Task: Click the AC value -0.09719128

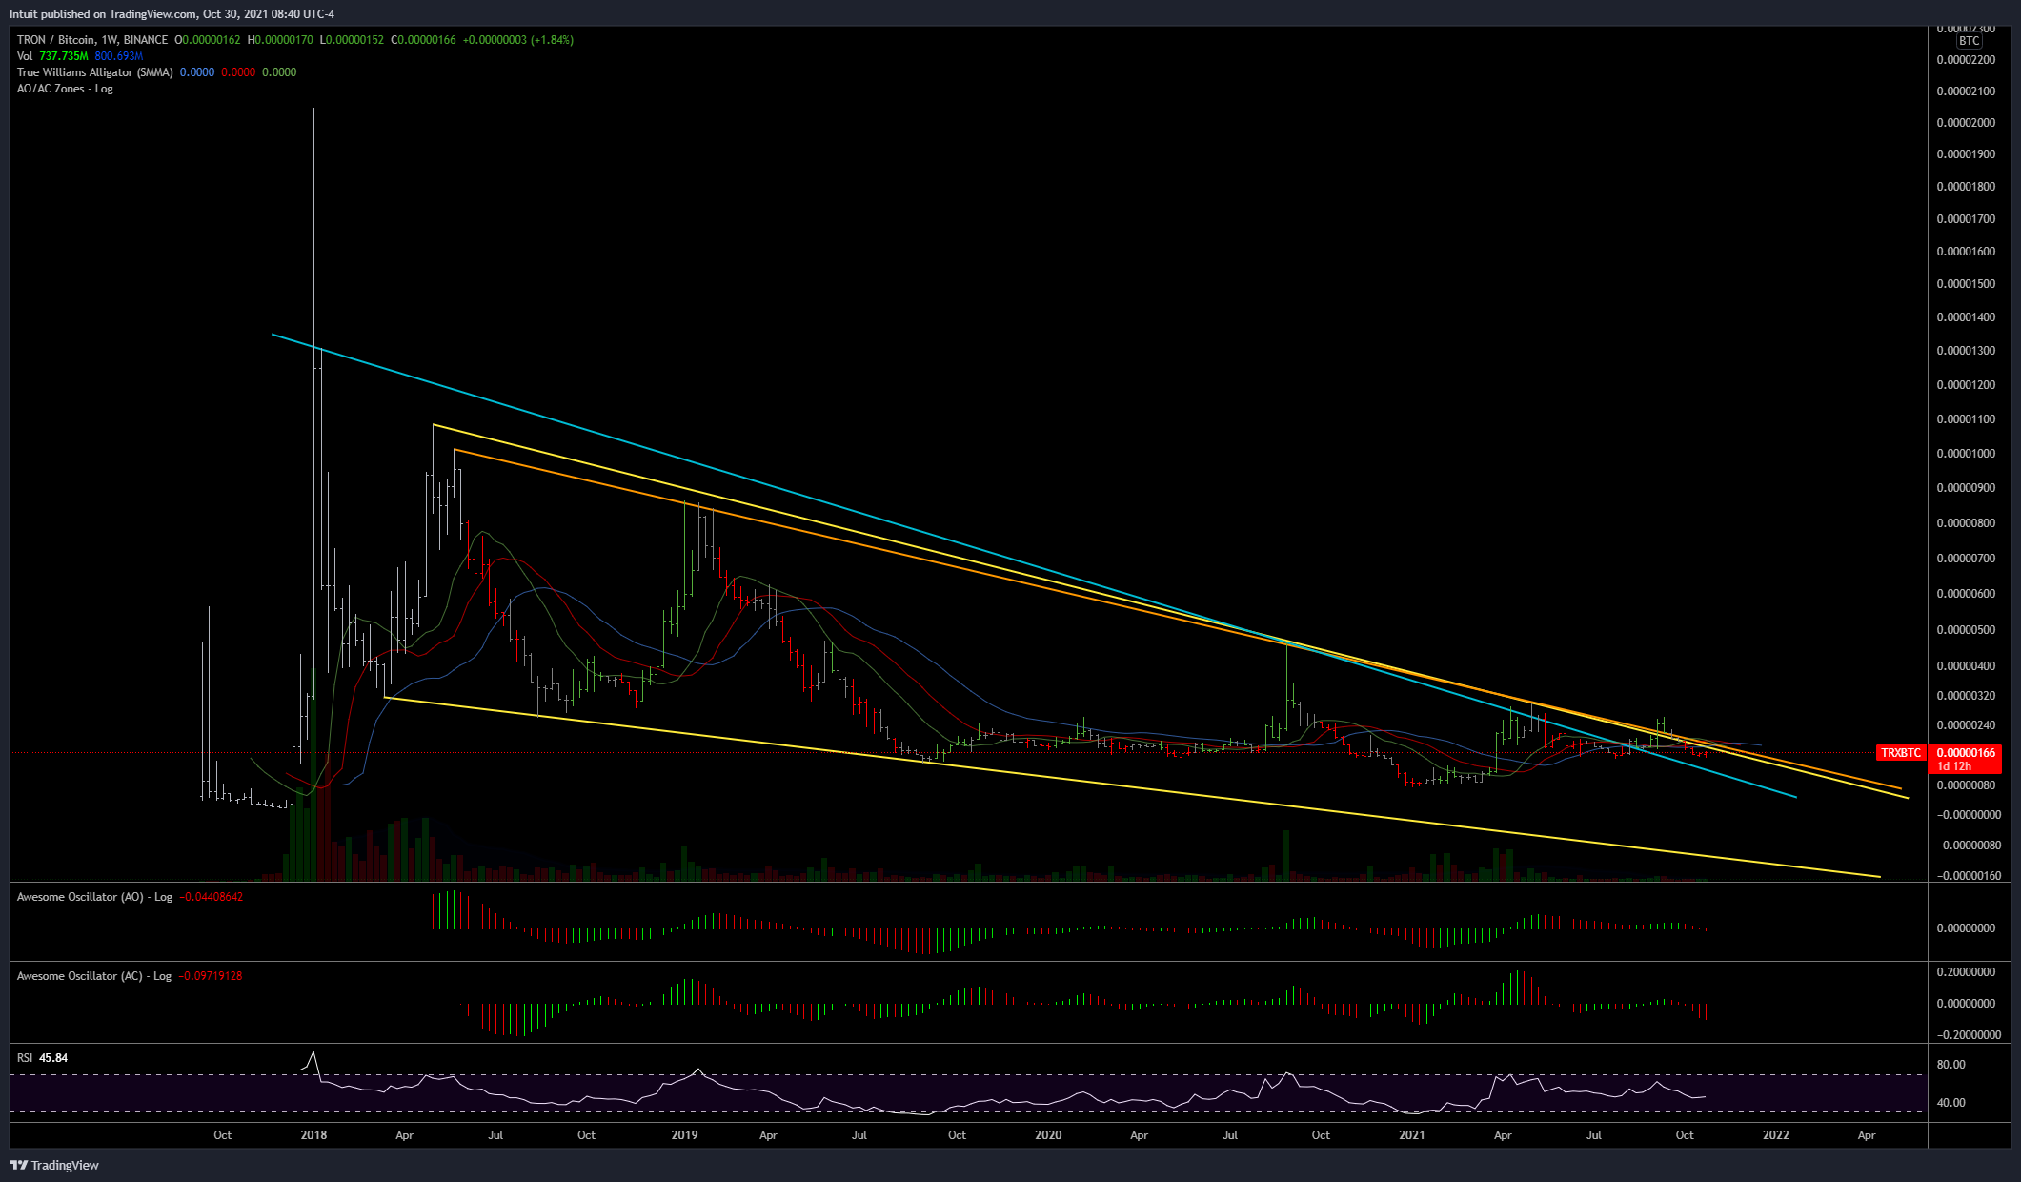Action: click(211, 976)
